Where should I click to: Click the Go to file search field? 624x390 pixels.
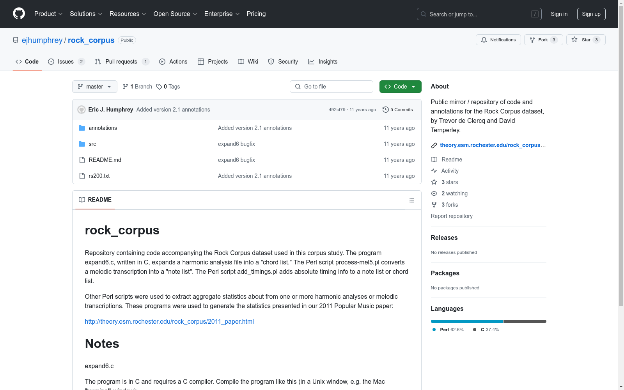tap(331, 87)
